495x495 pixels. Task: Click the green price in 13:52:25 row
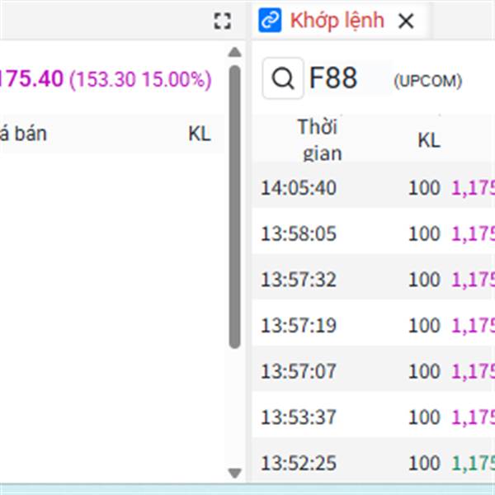[x=474, y=464]
